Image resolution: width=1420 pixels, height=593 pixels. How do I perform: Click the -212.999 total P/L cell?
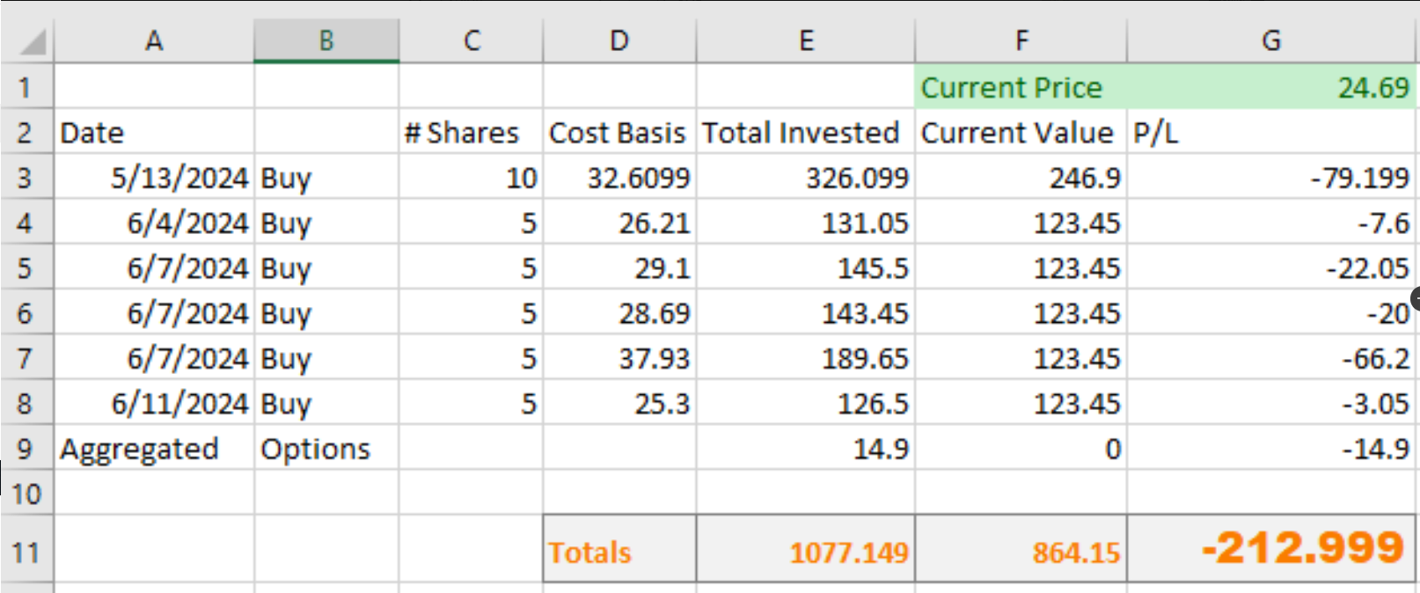pyautogui.click(x=1271, y=549)
